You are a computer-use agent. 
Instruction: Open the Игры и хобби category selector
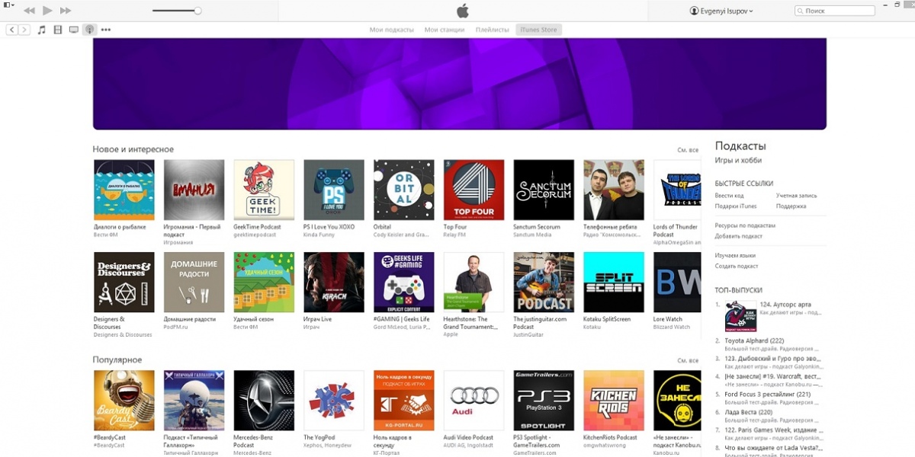pyautogui.click(x=737, y=161)
